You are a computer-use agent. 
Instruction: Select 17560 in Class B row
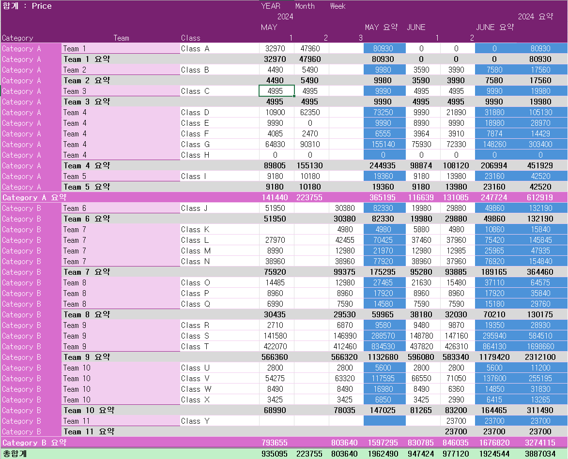[540, 70]
